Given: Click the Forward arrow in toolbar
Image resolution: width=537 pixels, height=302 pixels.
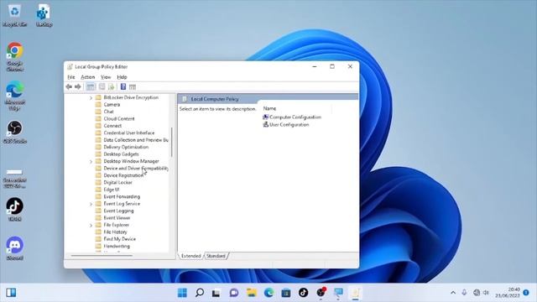Looking at the screenshot, I should 78,87.
